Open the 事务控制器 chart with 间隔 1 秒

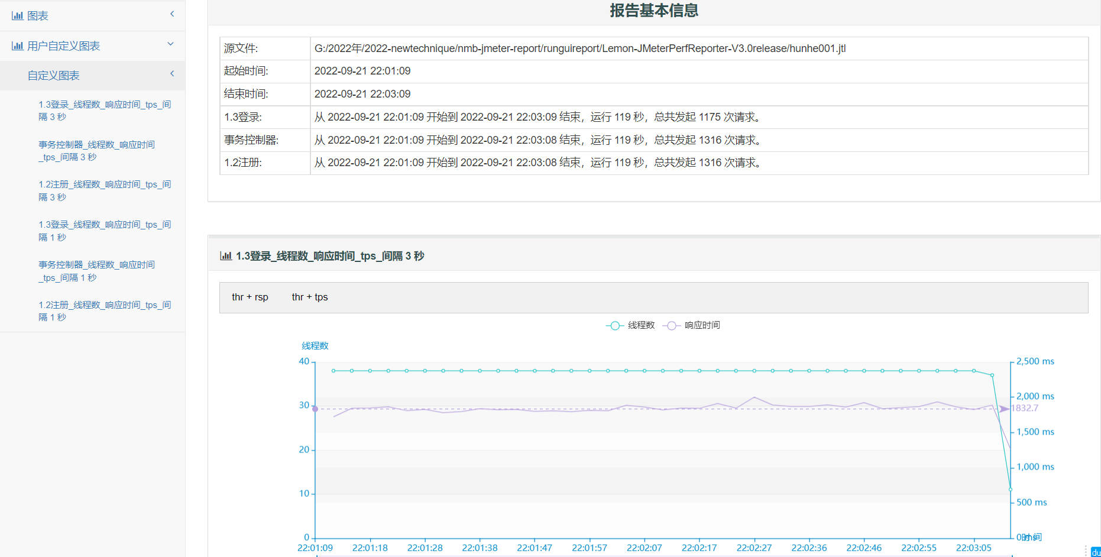coord(97,271)
